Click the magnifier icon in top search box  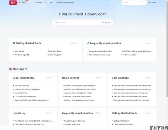pos(144,3)
